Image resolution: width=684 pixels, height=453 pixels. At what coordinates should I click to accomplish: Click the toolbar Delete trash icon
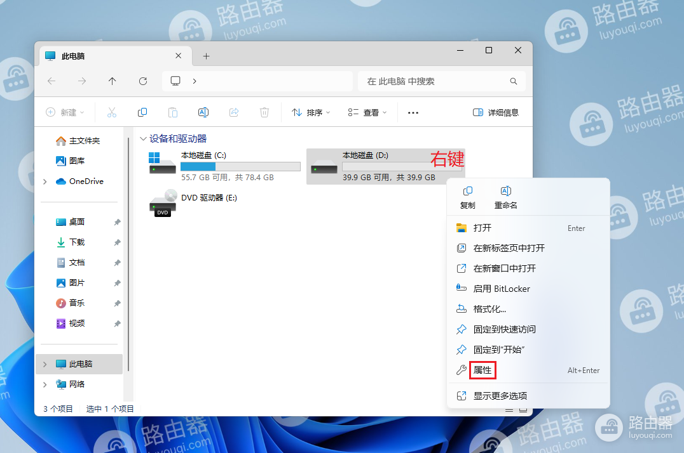click(x=264, y=112)
